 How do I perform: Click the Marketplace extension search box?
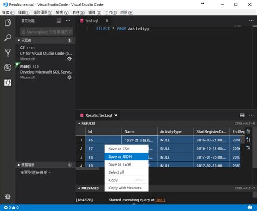click(x=47, y=32)
